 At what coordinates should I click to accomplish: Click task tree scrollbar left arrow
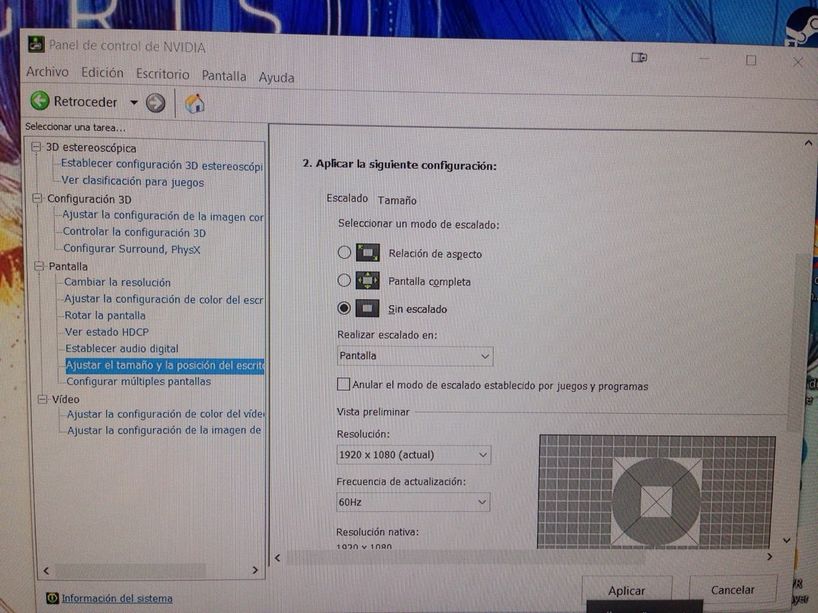pos(46,570)
